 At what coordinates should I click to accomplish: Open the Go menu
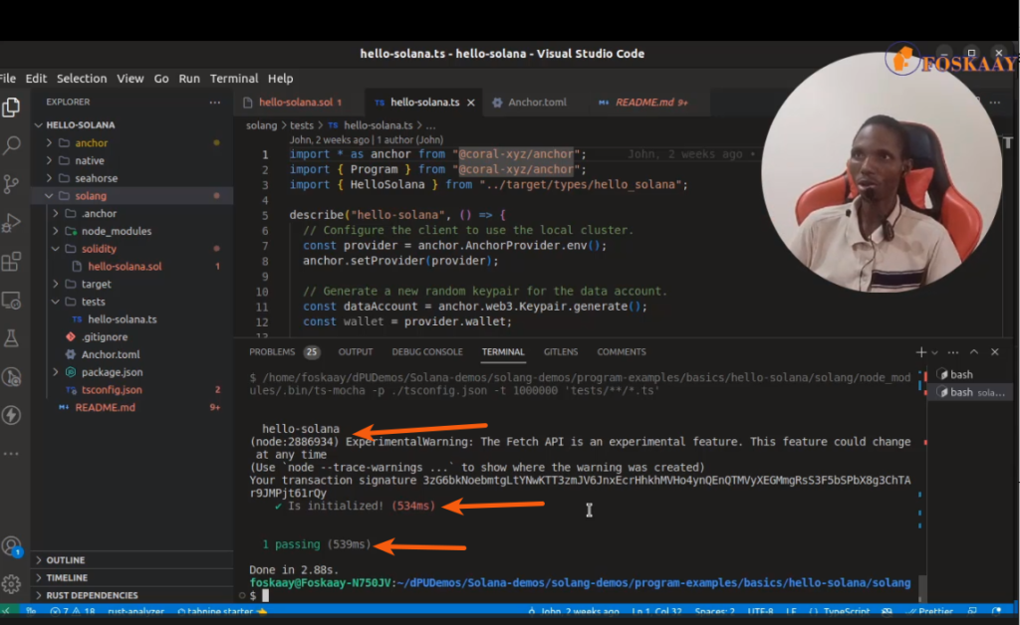click(161, 79)
